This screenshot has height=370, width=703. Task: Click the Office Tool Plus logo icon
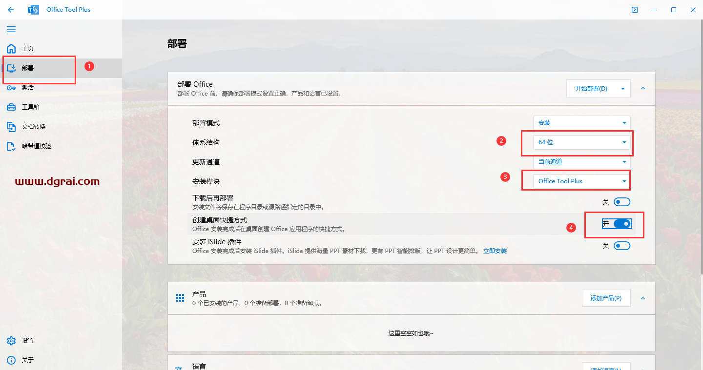click(x=33, y=10)
